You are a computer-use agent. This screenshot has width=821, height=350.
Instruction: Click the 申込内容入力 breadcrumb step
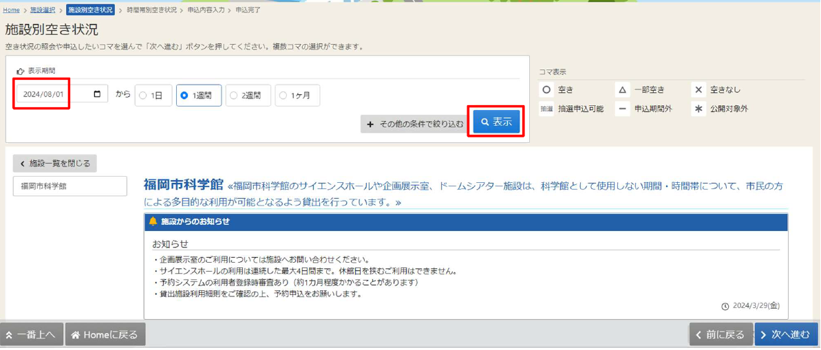[206, 10]
